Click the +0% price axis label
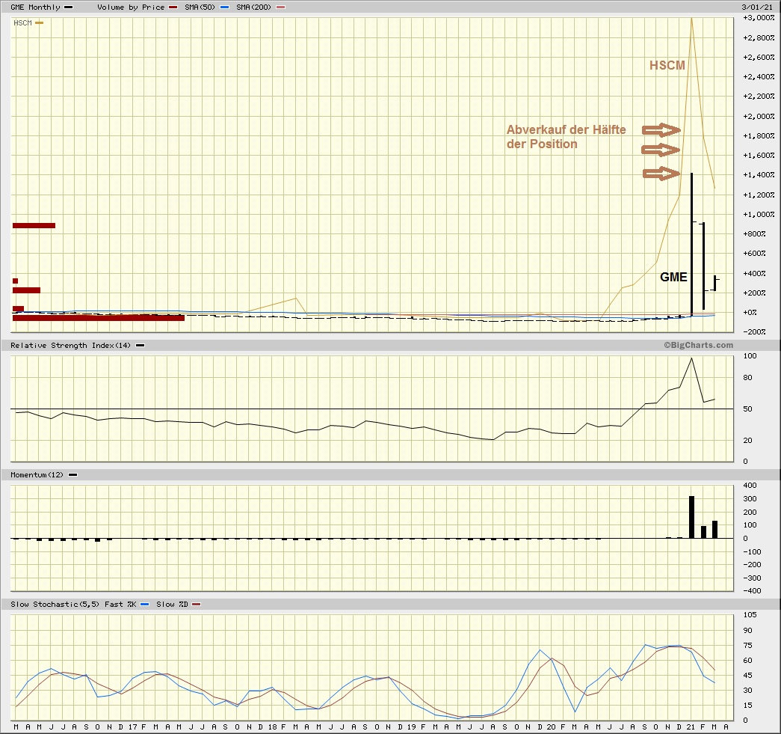 (x=750, y=313)
